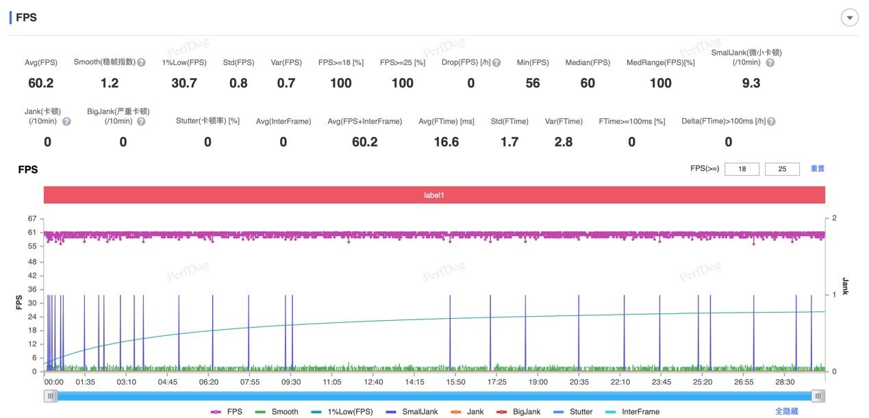Click the 重置 reset link
Image resolution: width=869 pixels, height=418 pixels.
point(818,168)
